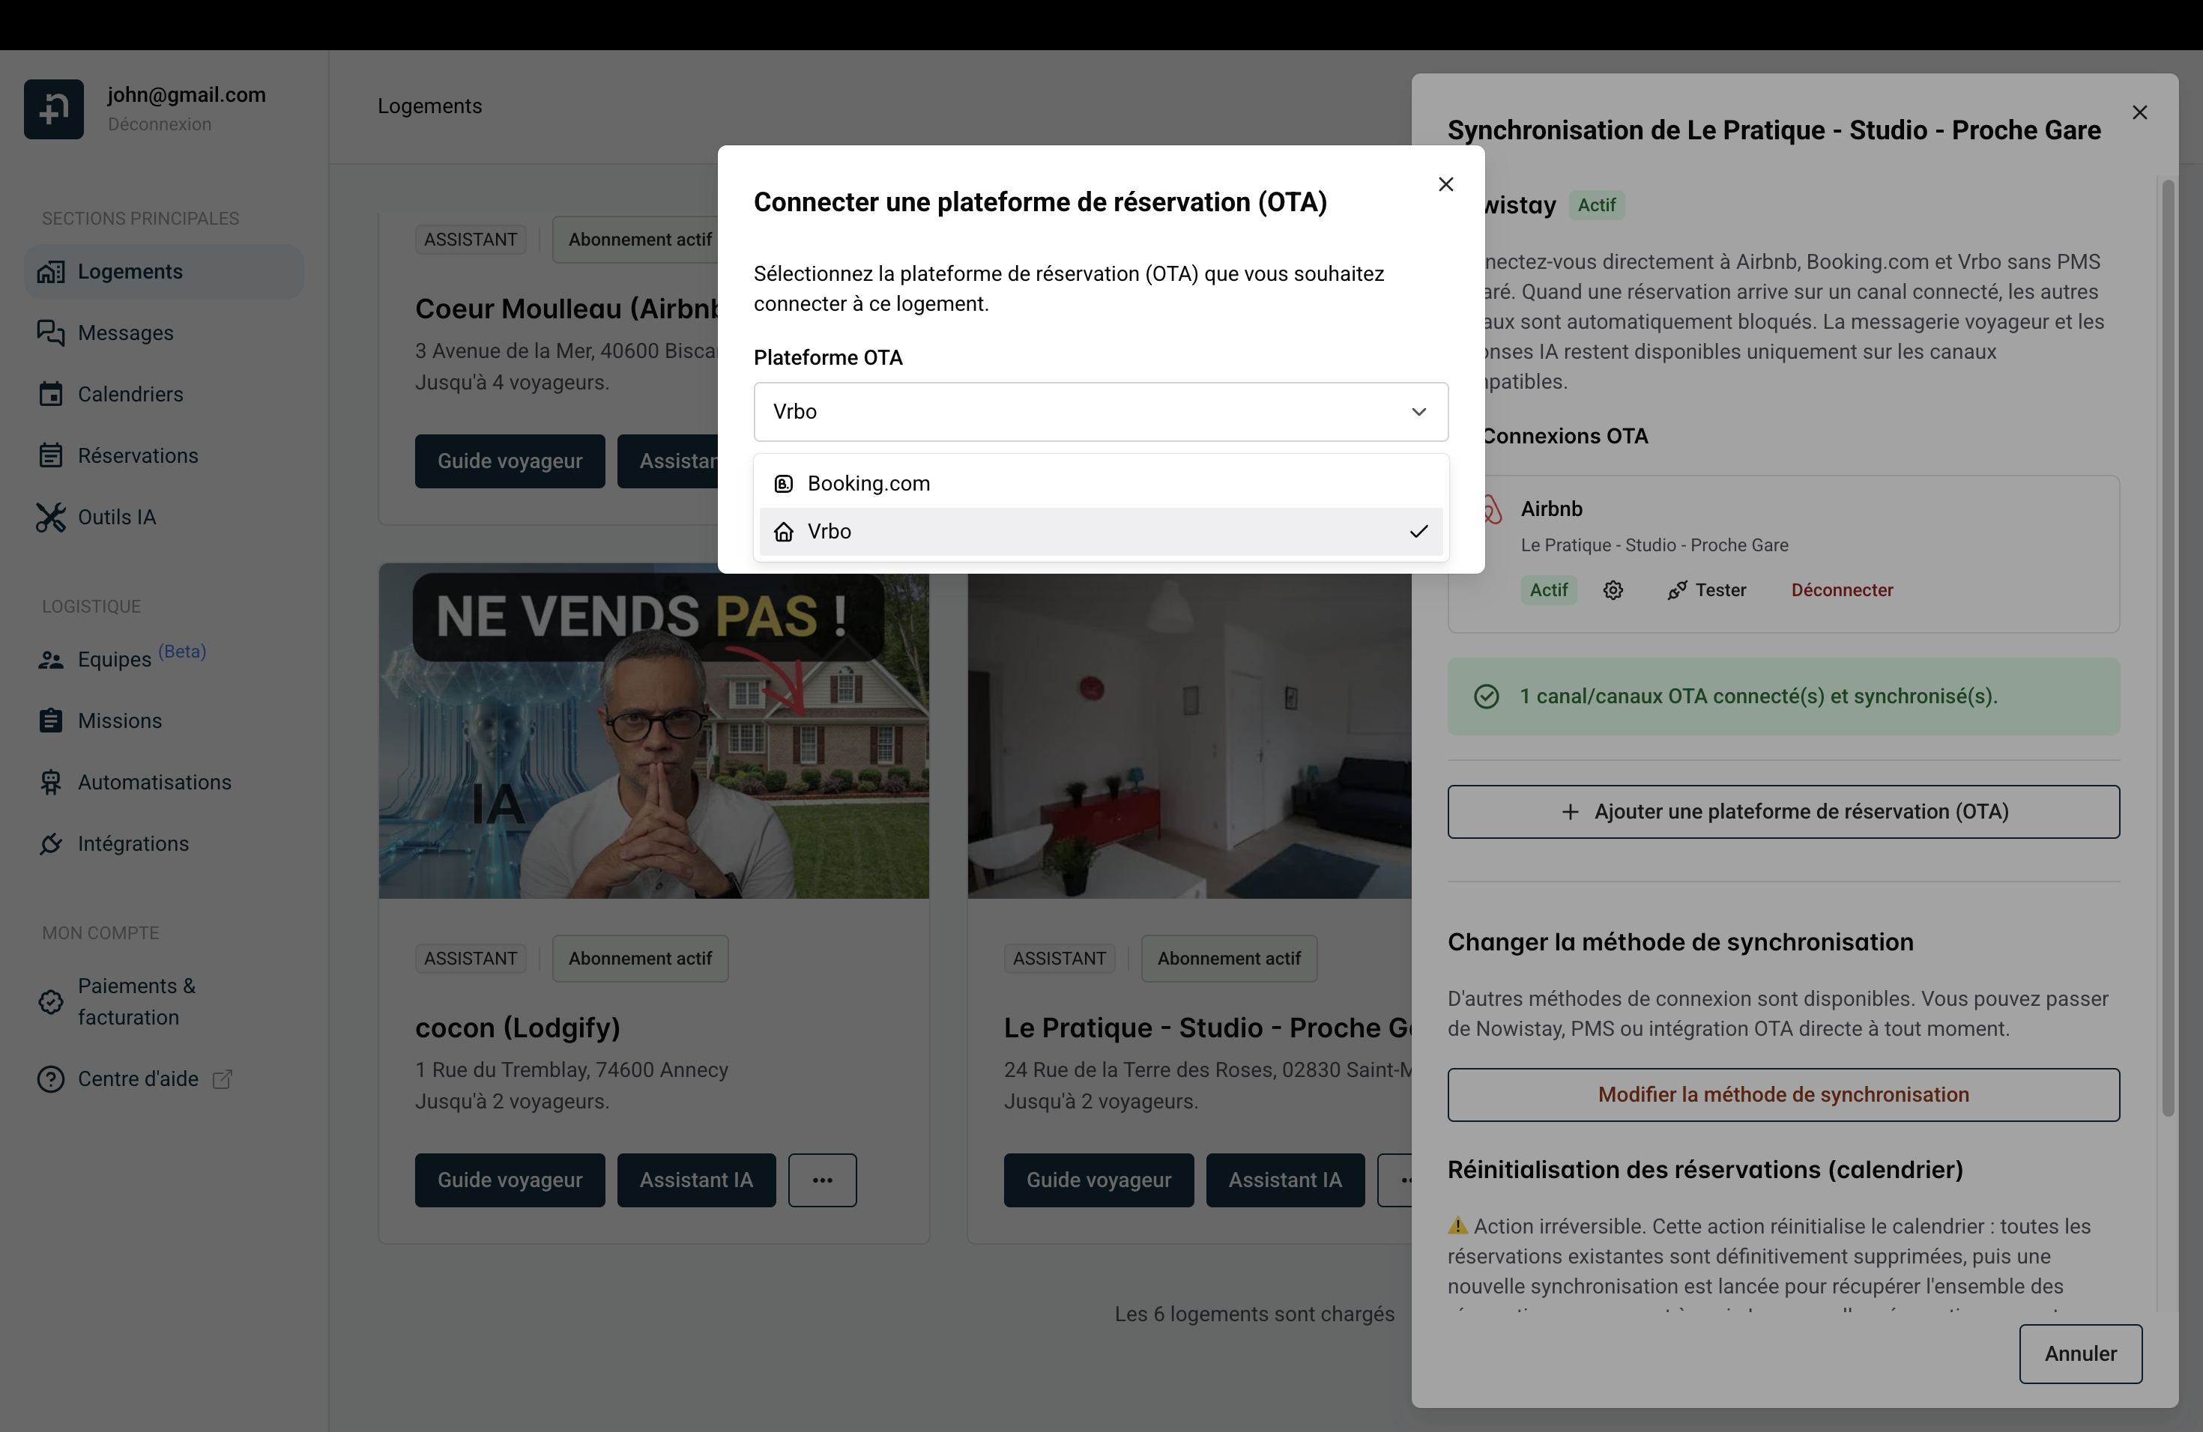2203x1432 pixels.
Task: Open the Logements section in the sidebar
Action: point(130,271)
